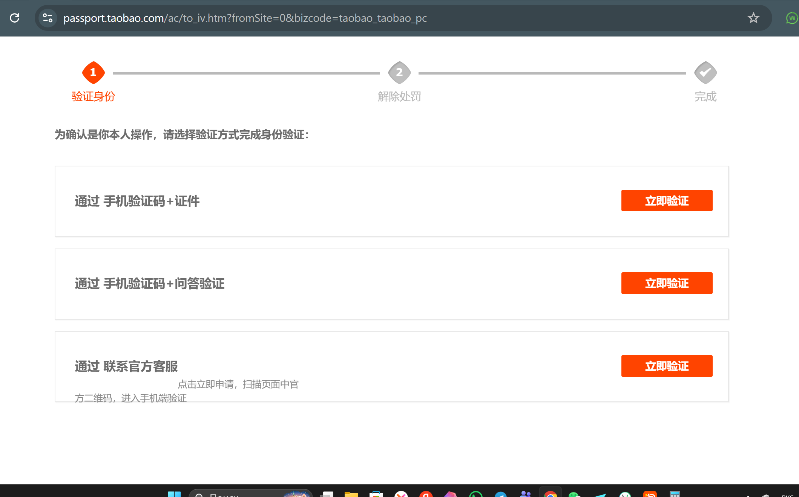
Task: Bookmark this page with the star icon
Action: click(x=753, y=18)
